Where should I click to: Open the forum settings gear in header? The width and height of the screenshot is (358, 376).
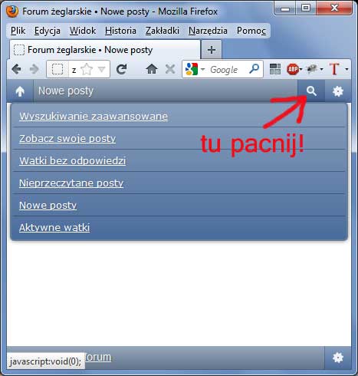pos(338,91)
